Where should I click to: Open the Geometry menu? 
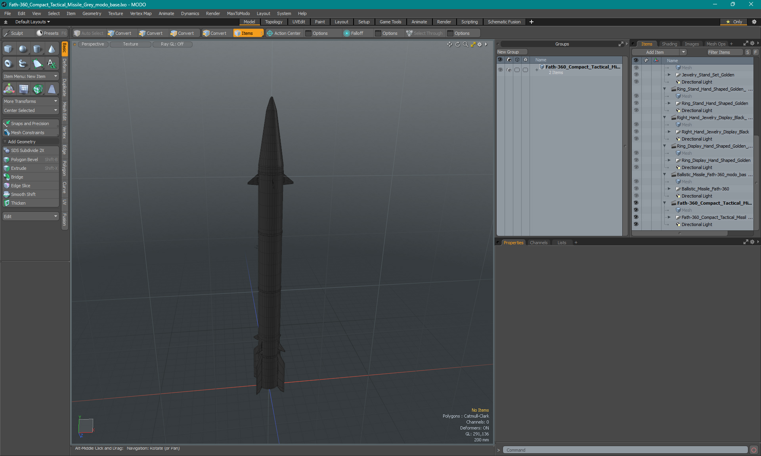[92, 13]
